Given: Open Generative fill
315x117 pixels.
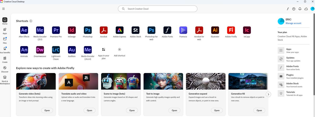Looking at the screenshot, I should (x=259, y=110).
